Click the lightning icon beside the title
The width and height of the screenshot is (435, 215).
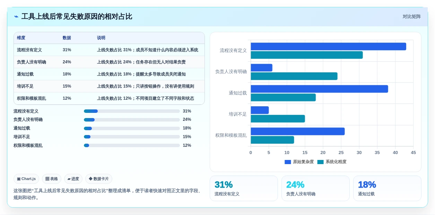coord(16,17)
